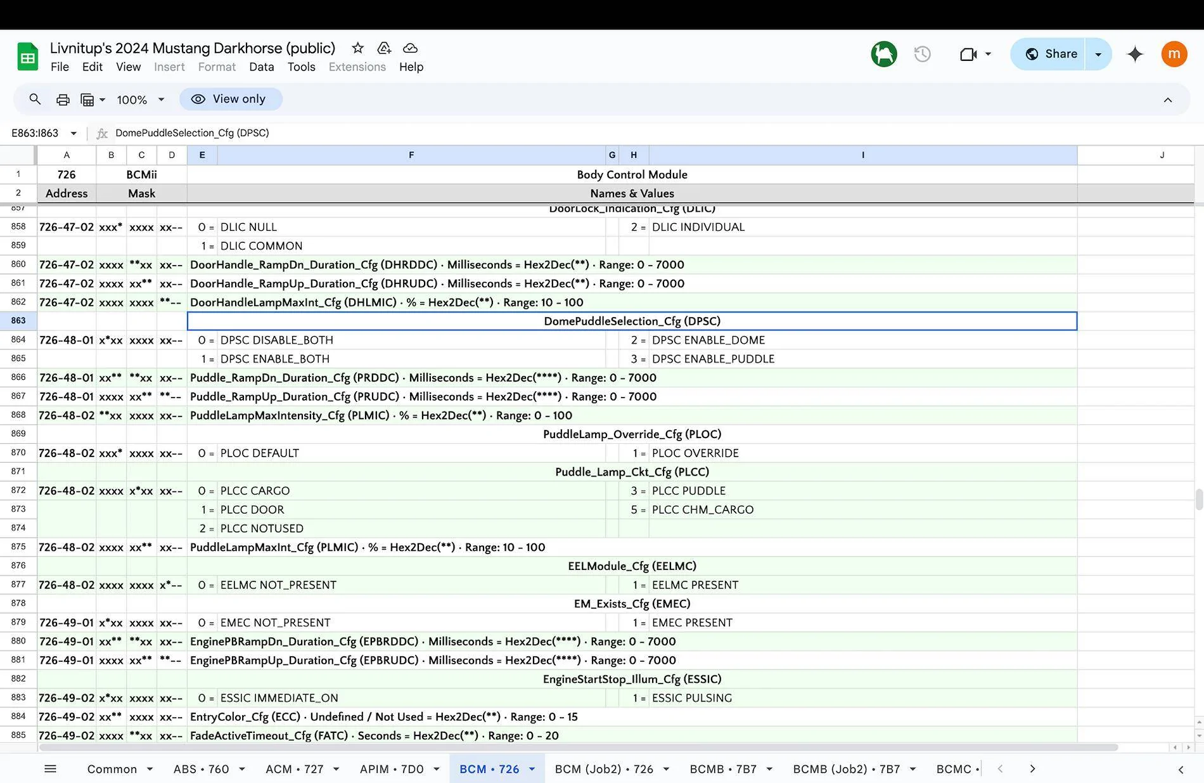This screenshot has height=783, width=1204.
Task: Select the EELMC NOT_PRESENT cell
Action: coord(411,585)
